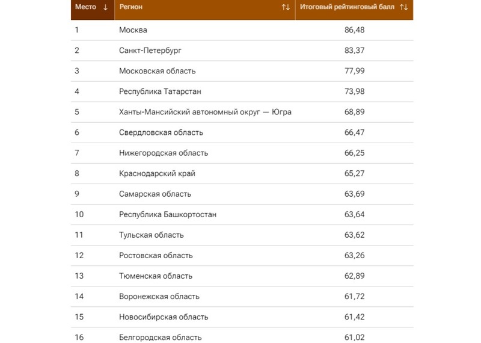The image size is (481, 343).
Task: Select the Москва row
Action: (x=242, y=30)
